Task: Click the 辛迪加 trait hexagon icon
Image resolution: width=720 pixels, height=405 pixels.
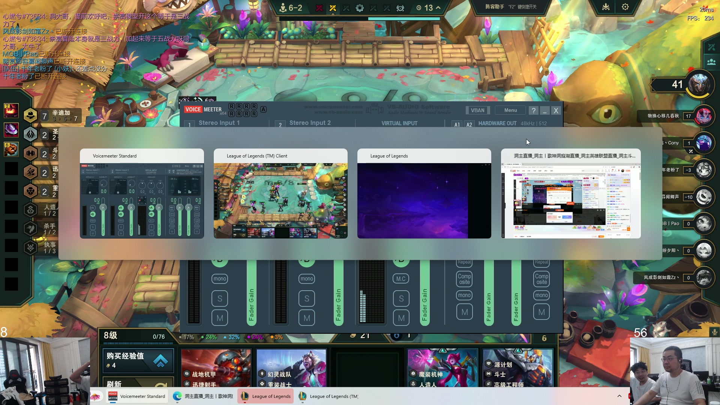Action: [x=30, y=115]
